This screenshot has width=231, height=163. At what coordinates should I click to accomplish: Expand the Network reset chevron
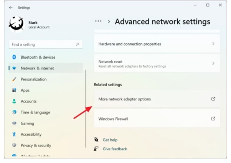[213, 64]
